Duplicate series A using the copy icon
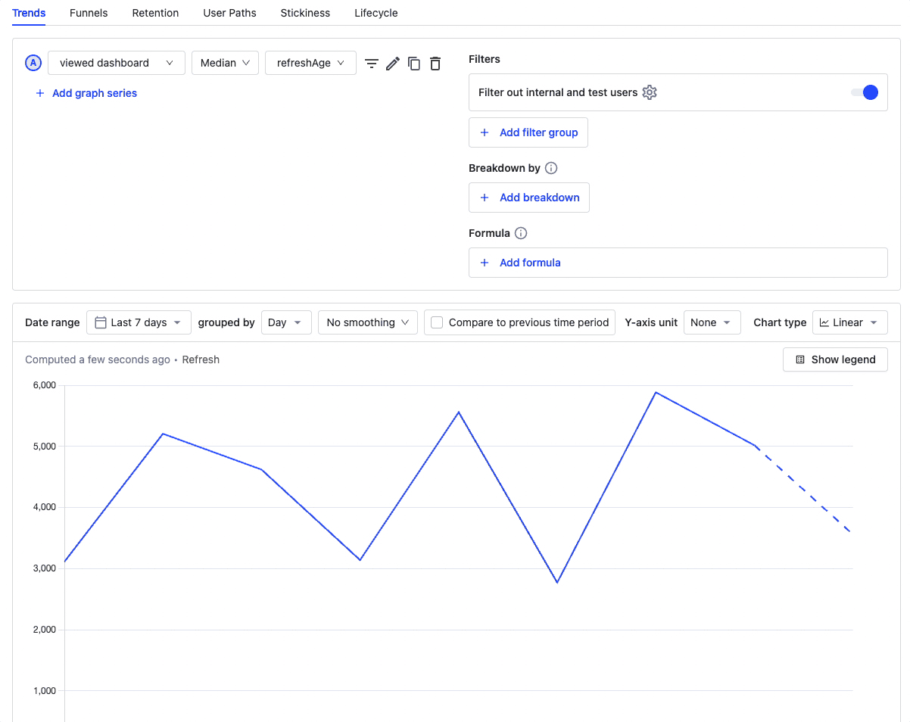The image size is (910, 722). (x=414, y=64)
